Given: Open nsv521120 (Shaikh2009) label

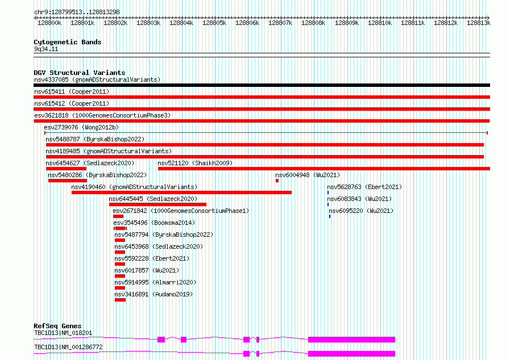Looking at the screenshot, I should point(195,163).
